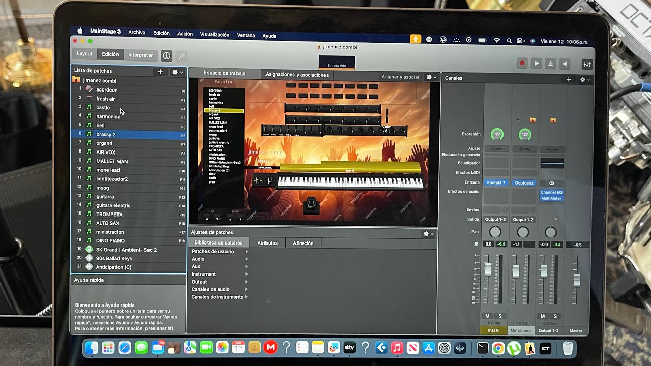Open Mail from the dock
The height and width of the screenshot is (366, 651).
click(158, 348)
